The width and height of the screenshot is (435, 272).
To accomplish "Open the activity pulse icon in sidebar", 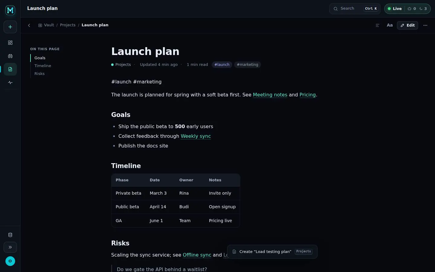I will (x=10, y=83).
